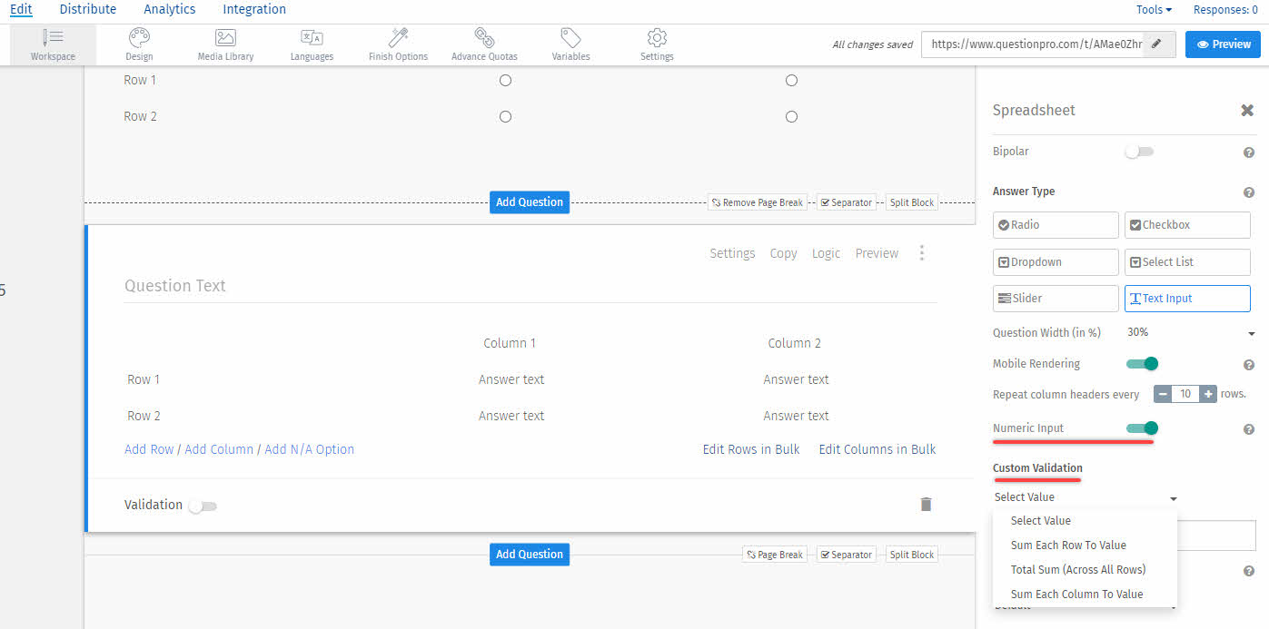This screenshot has height=629, width=1269.
Task: Delete the question using the trash icon
Action: [926, 504]
